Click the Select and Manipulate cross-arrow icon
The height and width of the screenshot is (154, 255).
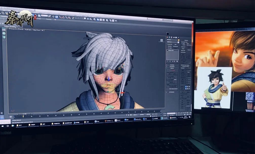click(53, 17)
